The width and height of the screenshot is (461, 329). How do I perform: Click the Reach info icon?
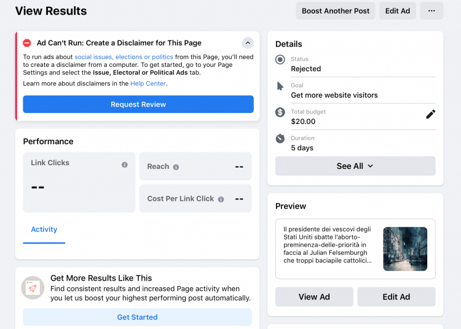[x=176, y=167]
